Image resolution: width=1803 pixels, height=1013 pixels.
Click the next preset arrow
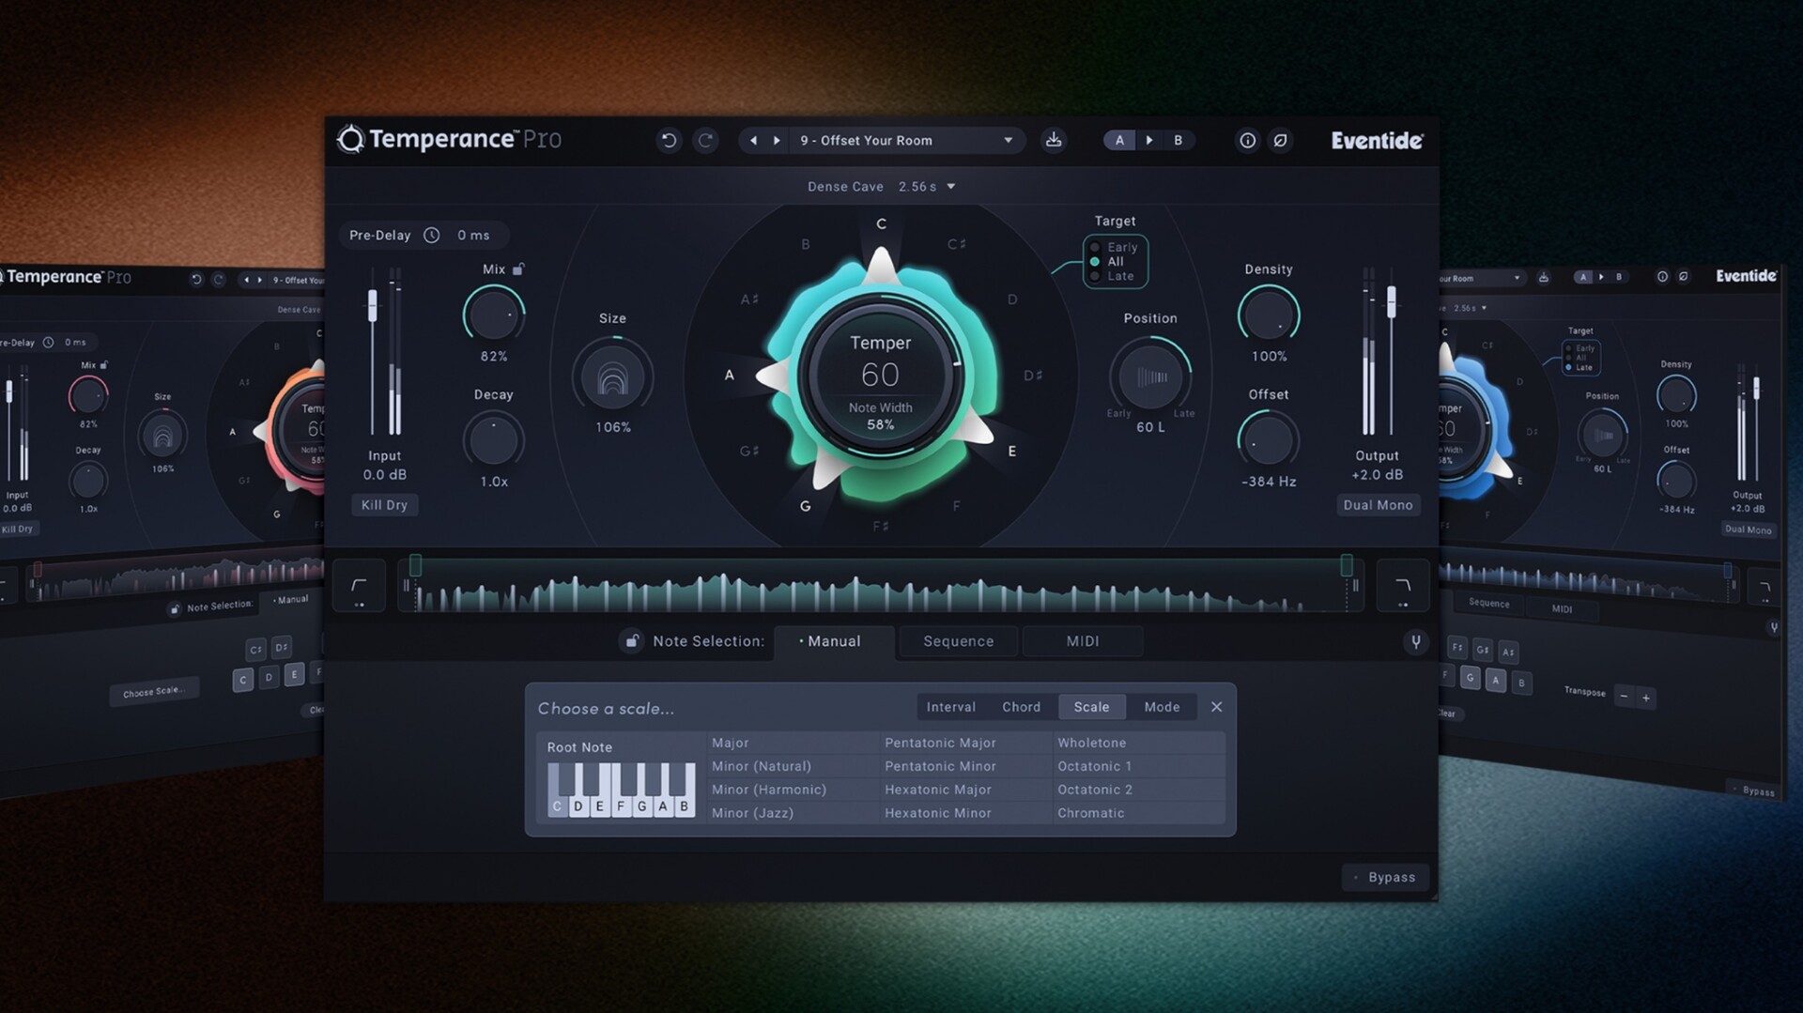point(777,140)
